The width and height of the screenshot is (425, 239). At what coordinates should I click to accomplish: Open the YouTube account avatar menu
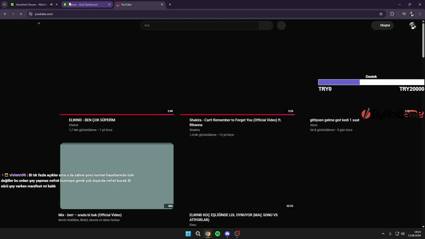click(413, 26)
